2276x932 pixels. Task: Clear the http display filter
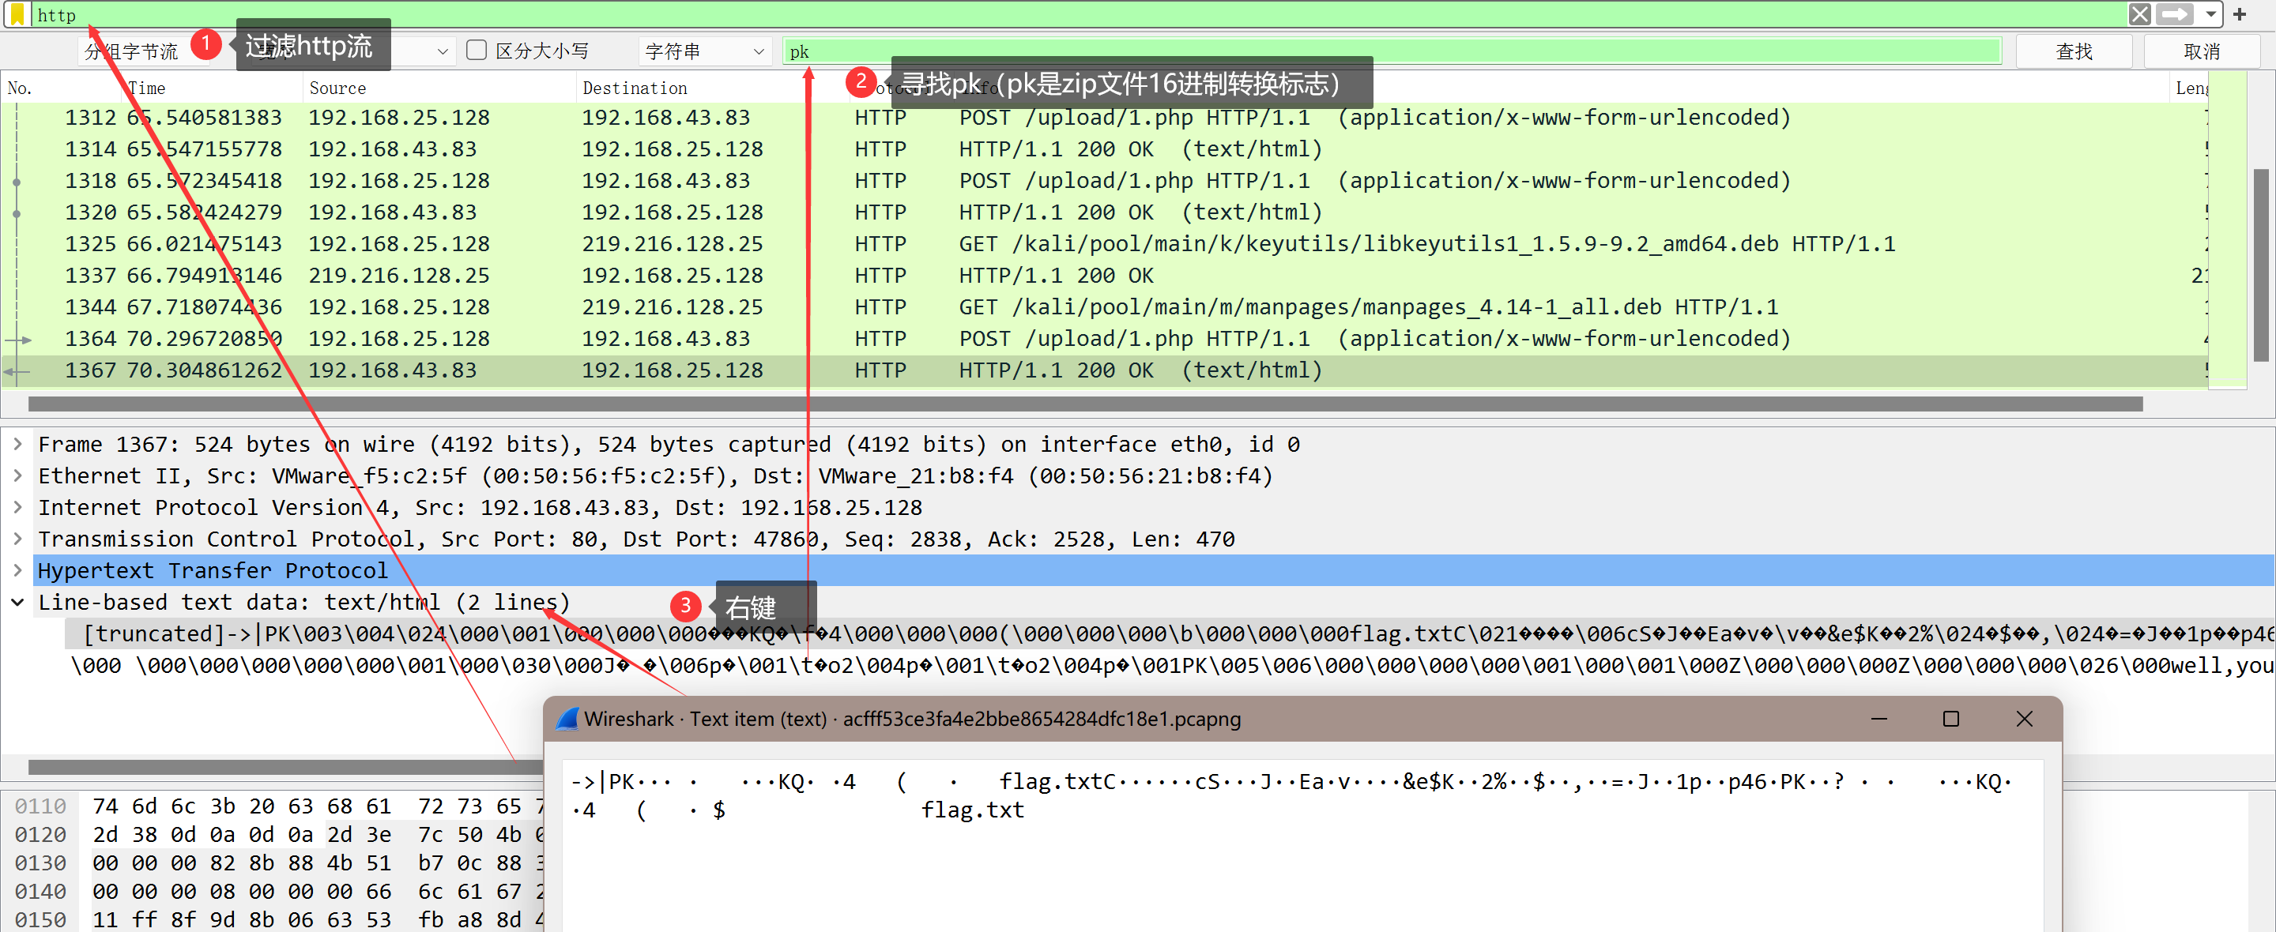2139,14
